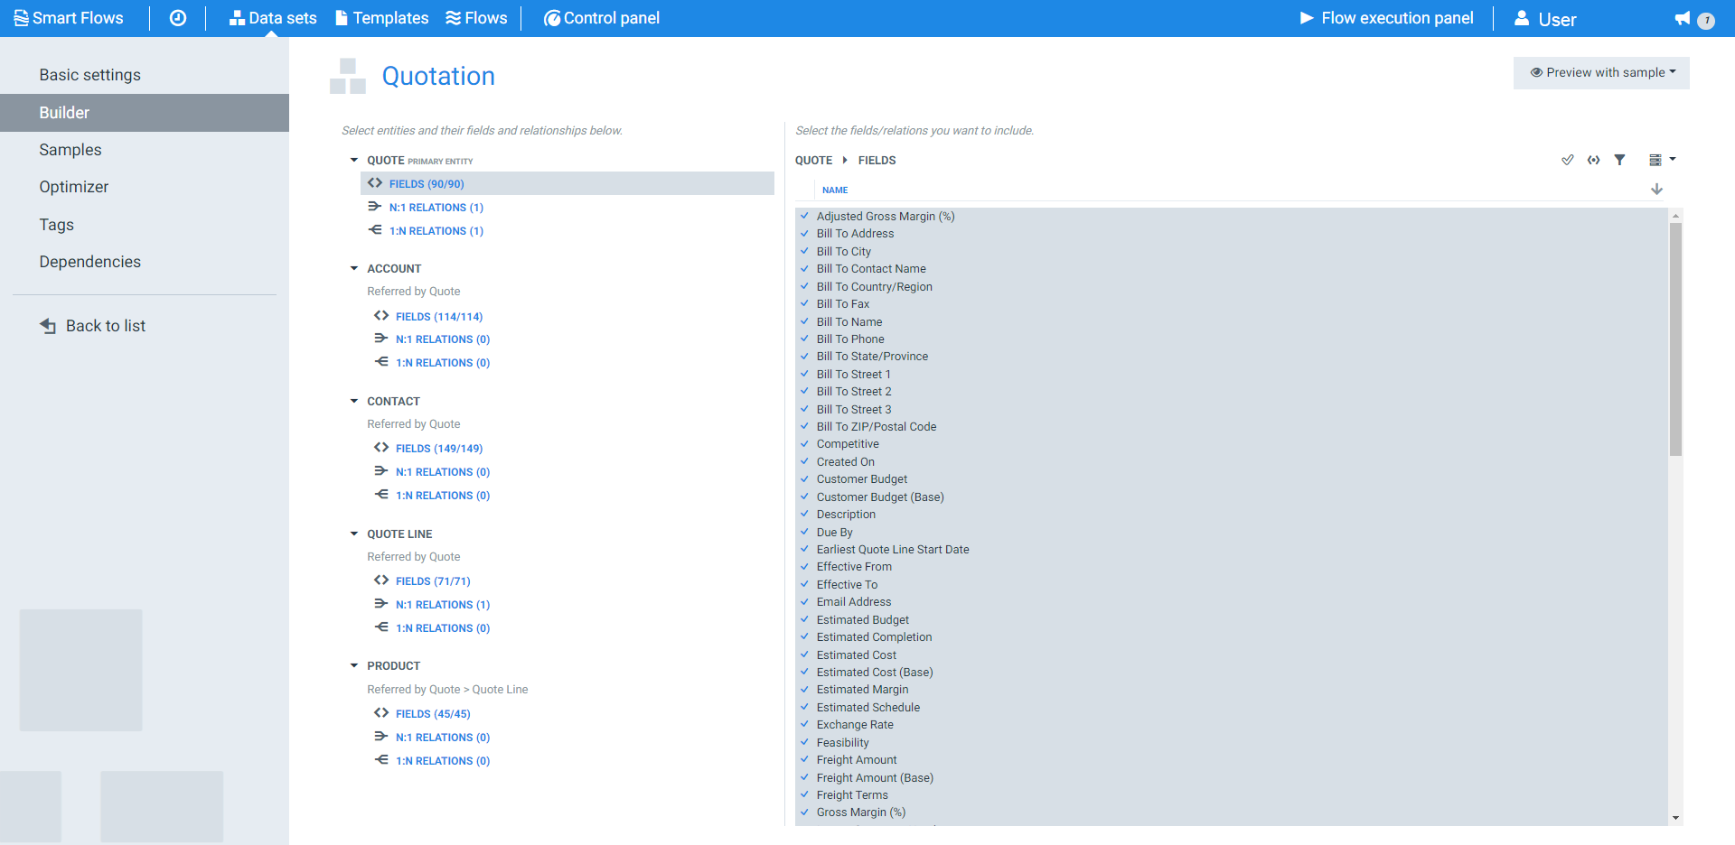Go Back to list

[106, 325]
